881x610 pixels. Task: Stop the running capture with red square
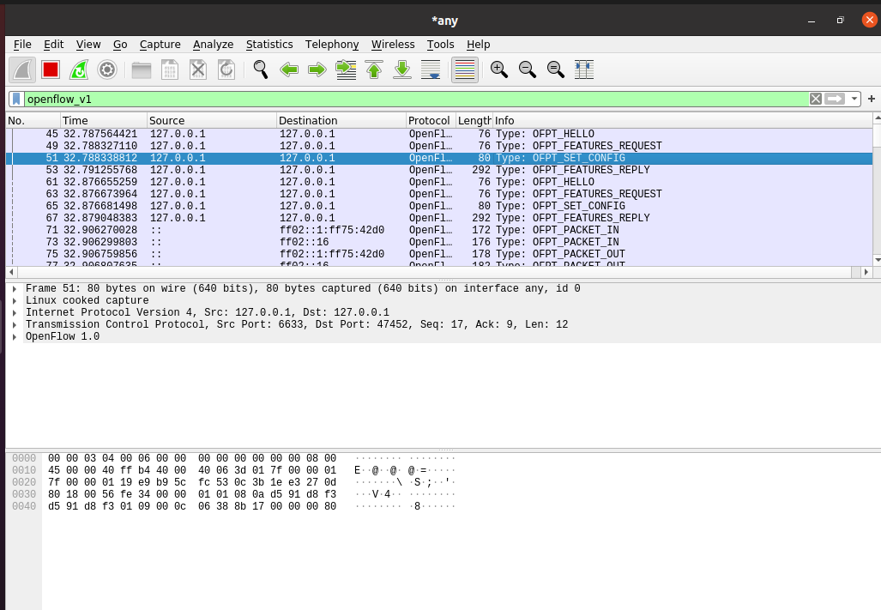[x=51, y=69]
